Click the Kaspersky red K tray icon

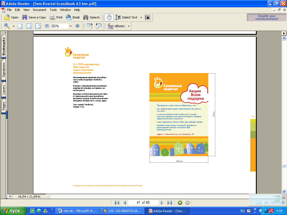pyautogui.click(x=271, y=211)
